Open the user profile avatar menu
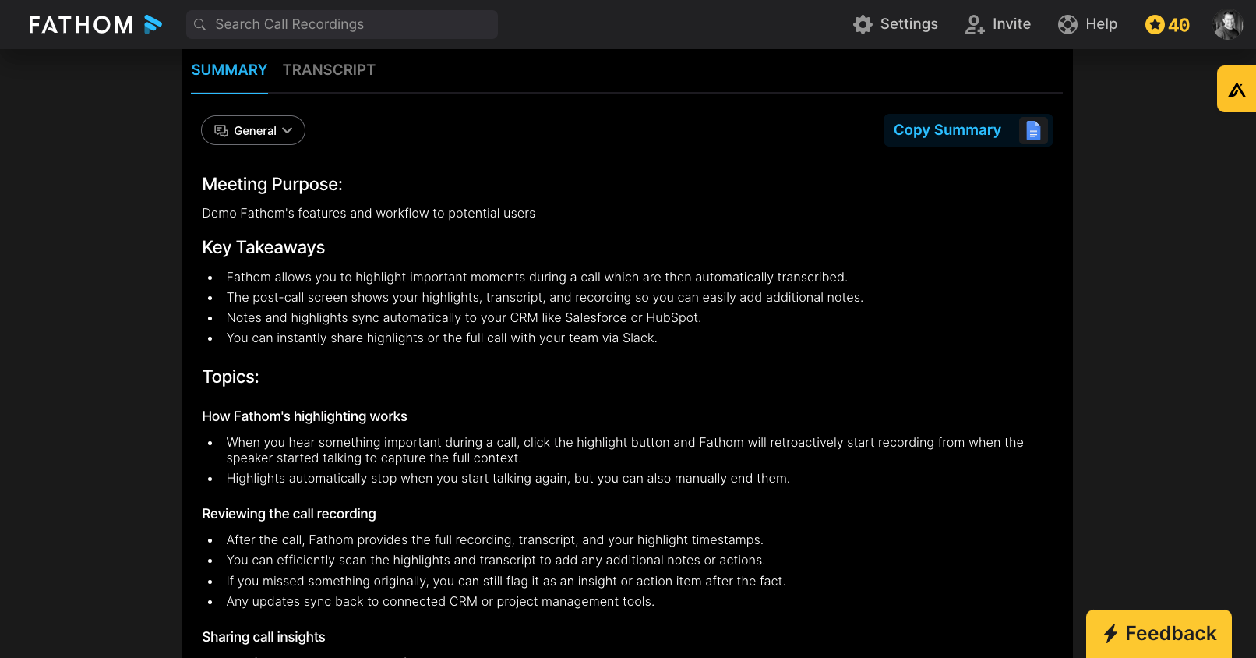Screen dimensions: 1256x658 point(1228,25)
